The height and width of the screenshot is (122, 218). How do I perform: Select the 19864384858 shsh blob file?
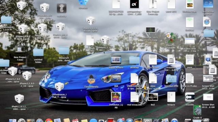pos(134,78)
